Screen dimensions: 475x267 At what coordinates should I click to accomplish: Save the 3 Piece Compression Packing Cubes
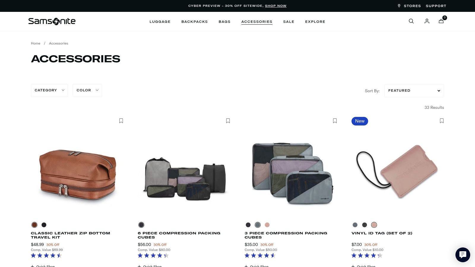(x=335, y=121)
